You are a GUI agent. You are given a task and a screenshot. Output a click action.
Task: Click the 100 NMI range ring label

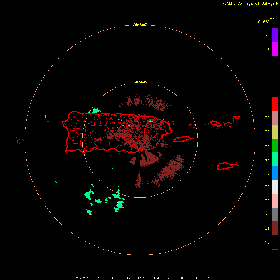(140, 25)
